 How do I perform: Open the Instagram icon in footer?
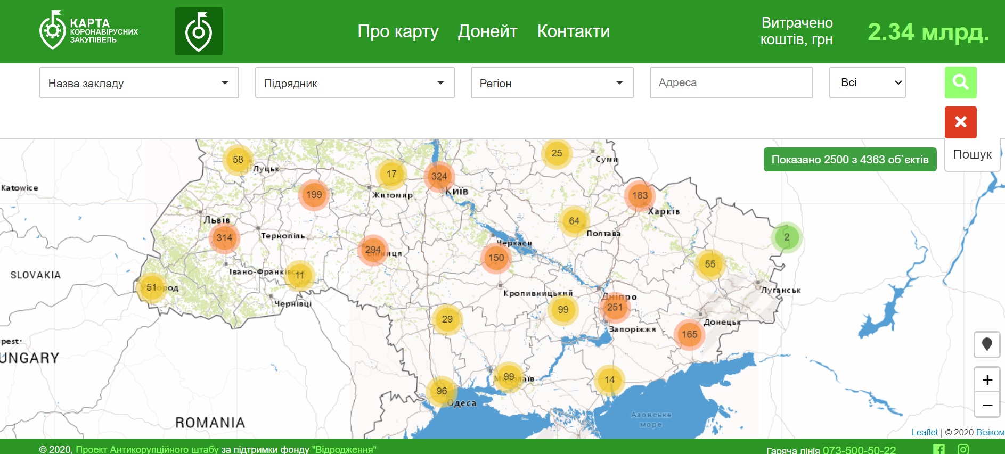coord(963,449)
